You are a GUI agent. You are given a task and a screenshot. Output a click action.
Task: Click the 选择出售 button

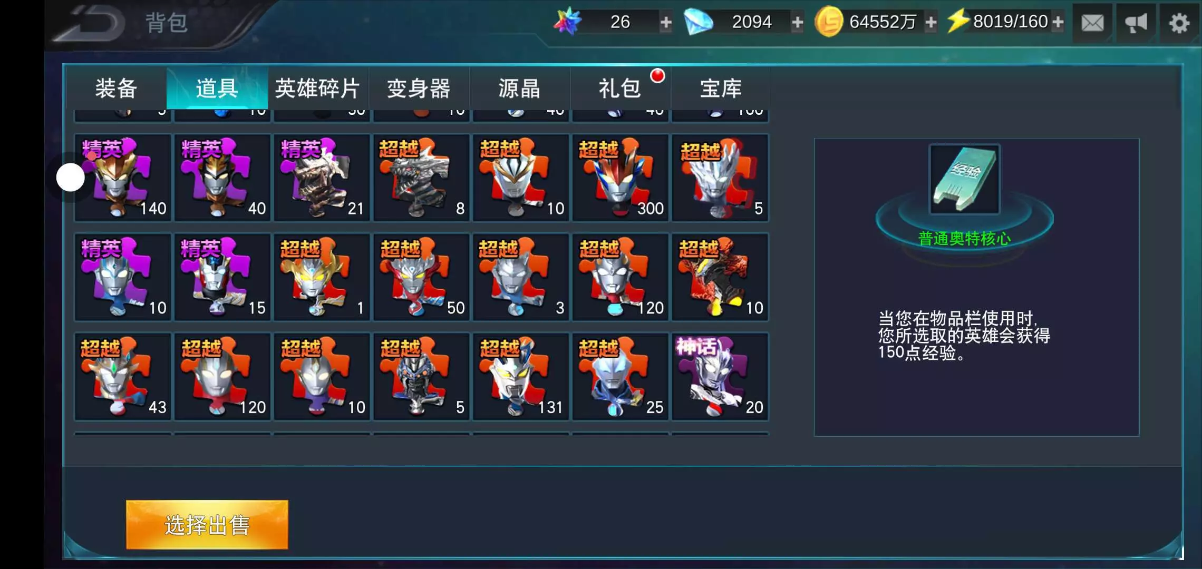[x=207, y=525]
